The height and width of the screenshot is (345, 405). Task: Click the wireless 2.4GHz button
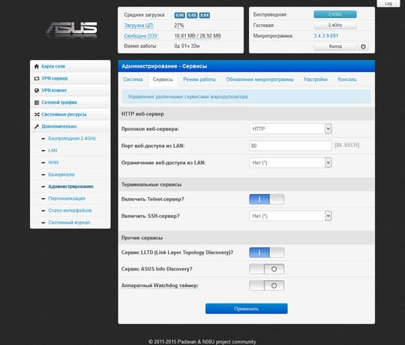pyautogui.click(x=335, y=14)
